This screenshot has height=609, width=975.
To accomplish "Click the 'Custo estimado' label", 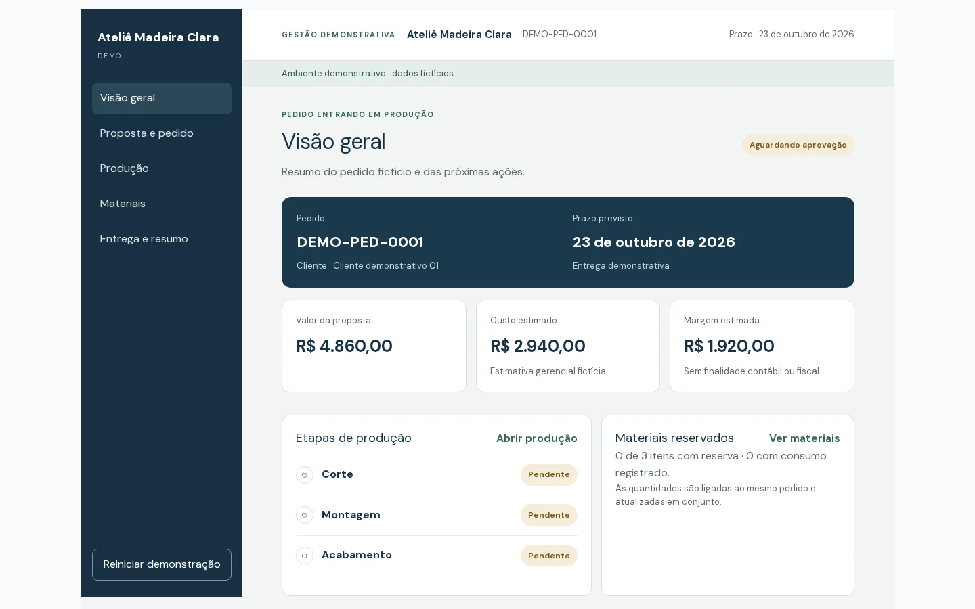I will point(523,321).
